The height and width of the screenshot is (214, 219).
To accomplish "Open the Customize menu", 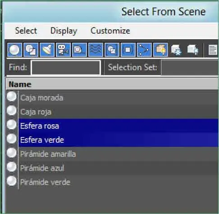I will pos(110,31).
